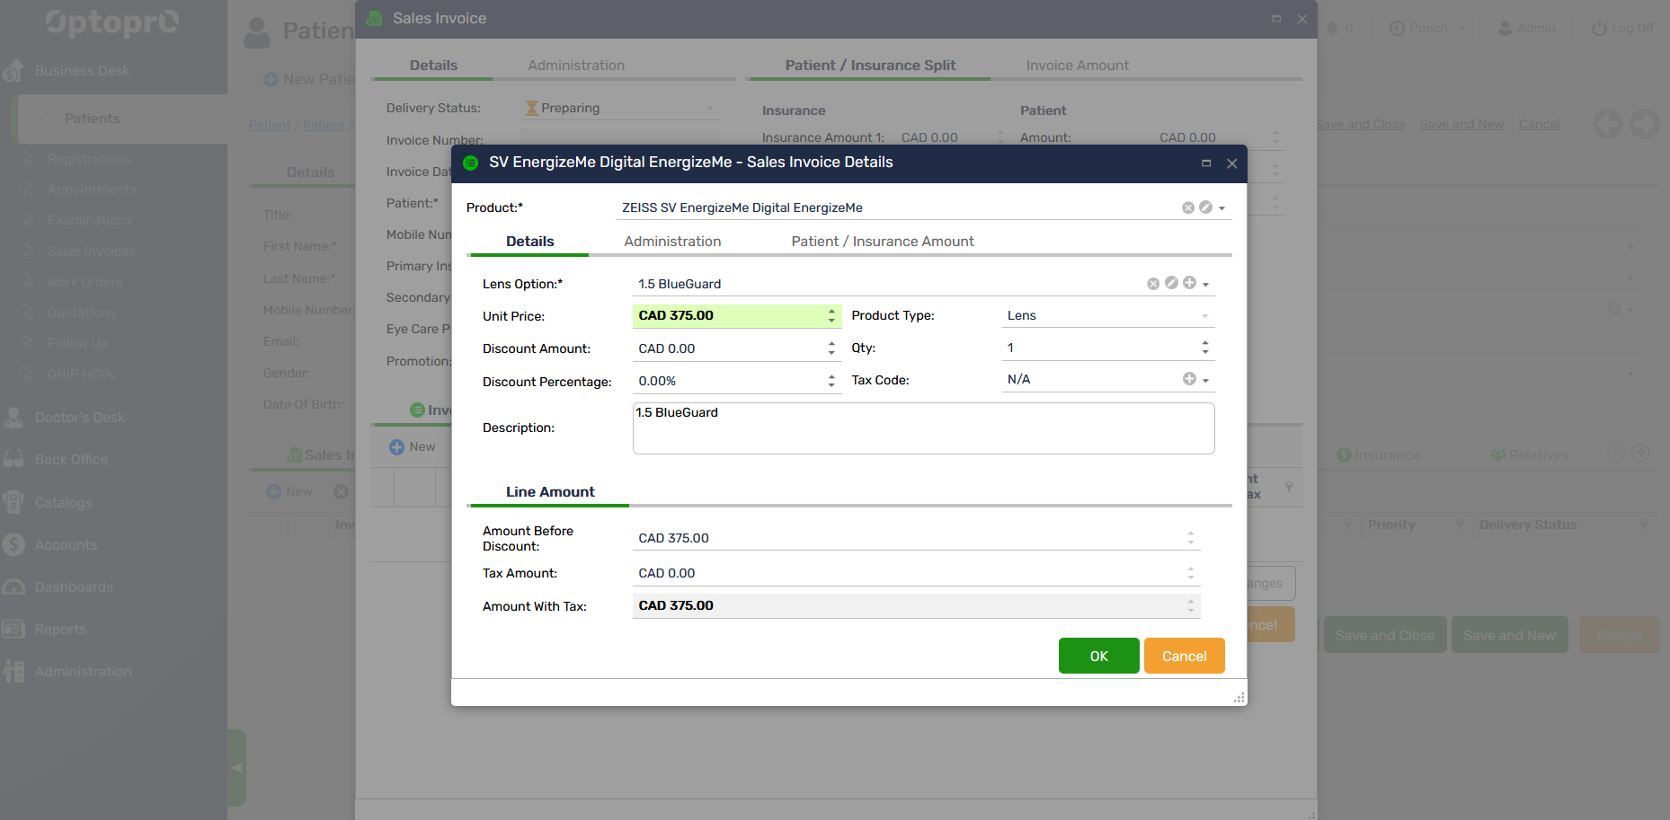Open the Patient / Insurance Amount tab

[x=882, y=242]
